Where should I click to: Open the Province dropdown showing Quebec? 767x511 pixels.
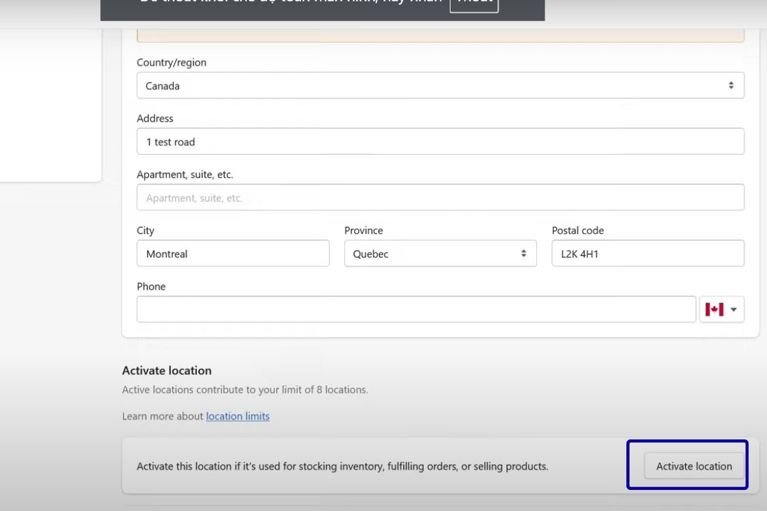pyautogui.click(x=440, y=254)
